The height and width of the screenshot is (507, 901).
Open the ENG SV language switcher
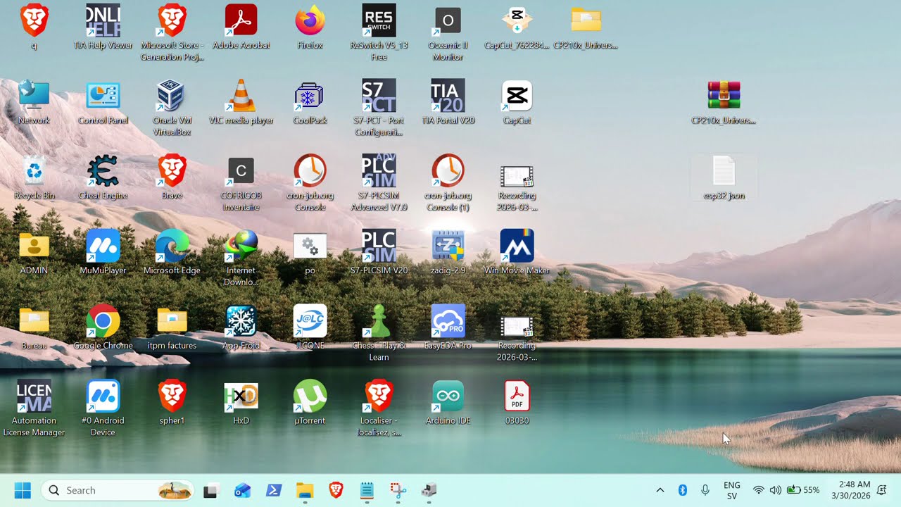(732, 490)
